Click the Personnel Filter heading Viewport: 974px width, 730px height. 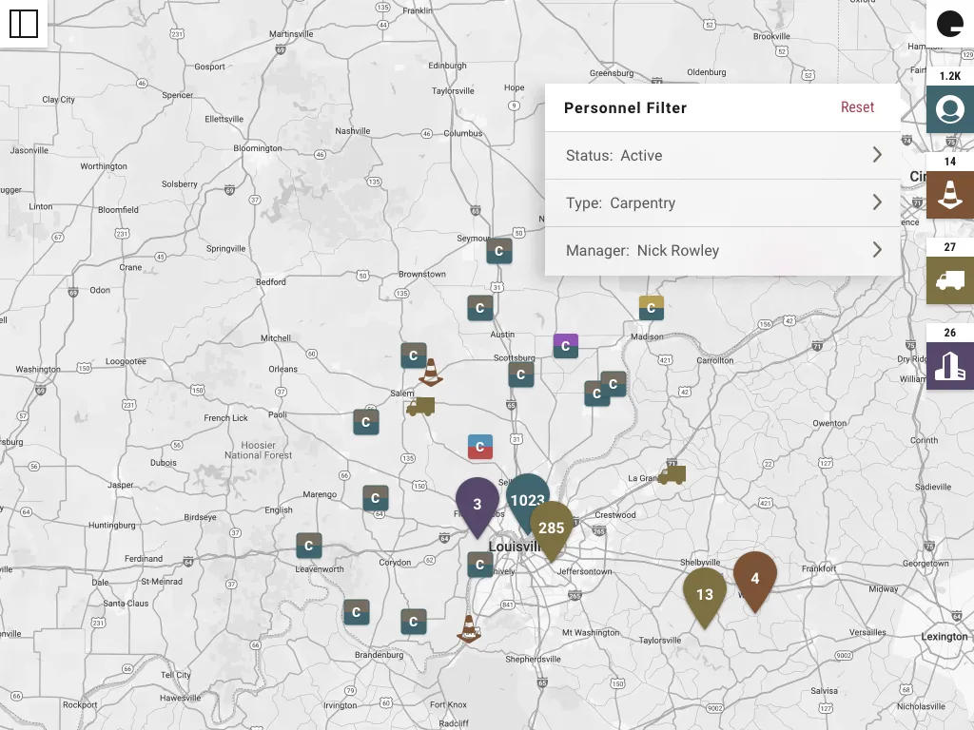pos(625,108)
